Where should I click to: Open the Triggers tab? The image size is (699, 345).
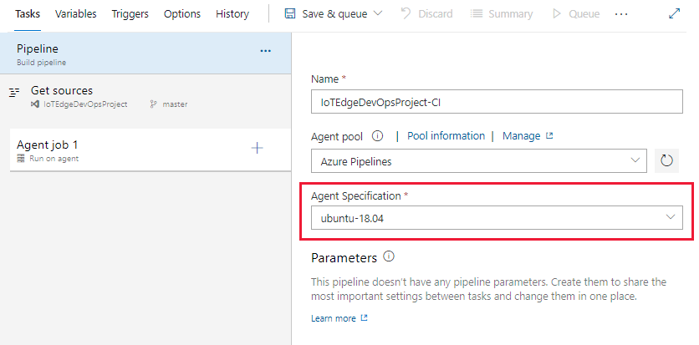[x=130, y=14]
